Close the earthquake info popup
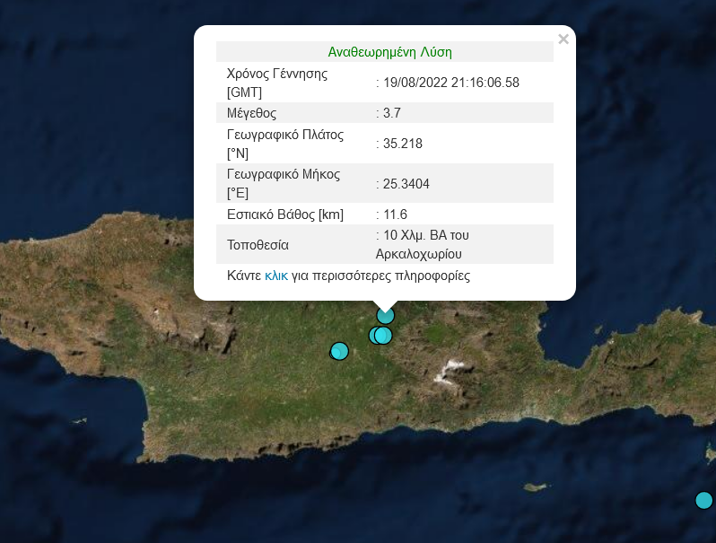The width and height of the screenshot is (716, 543). pos(563,39)
